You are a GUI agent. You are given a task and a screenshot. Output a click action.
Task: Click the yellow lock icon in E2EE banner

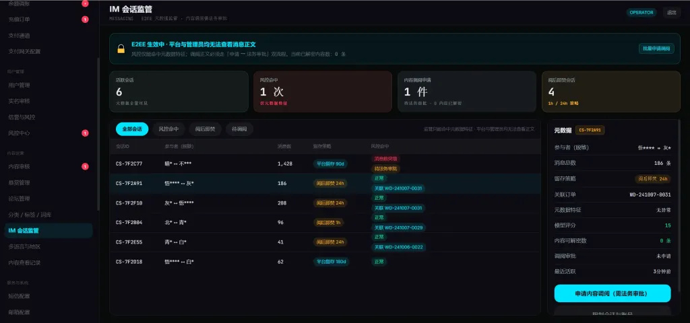coord(121,48)
